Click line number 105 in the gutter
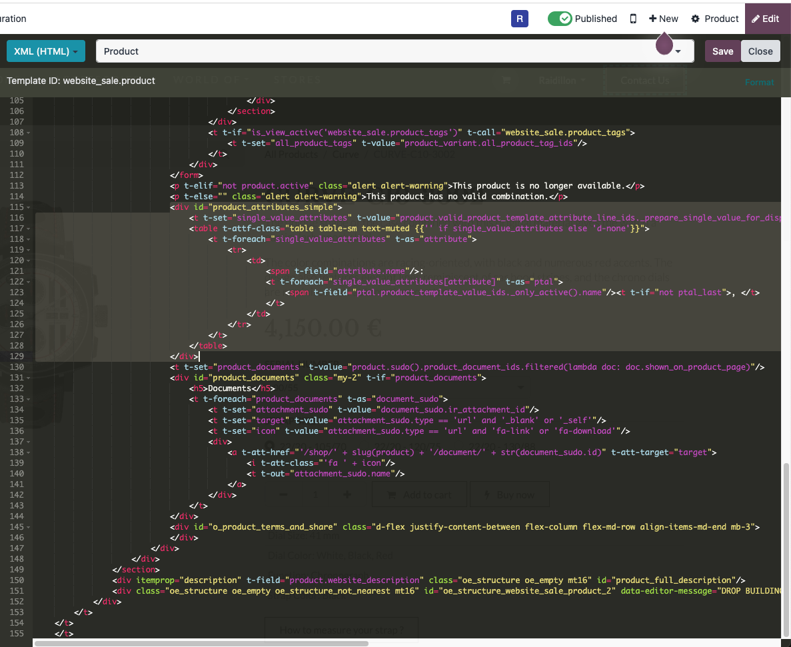Viewport: 791px width, 647px height. click(17, 101)
